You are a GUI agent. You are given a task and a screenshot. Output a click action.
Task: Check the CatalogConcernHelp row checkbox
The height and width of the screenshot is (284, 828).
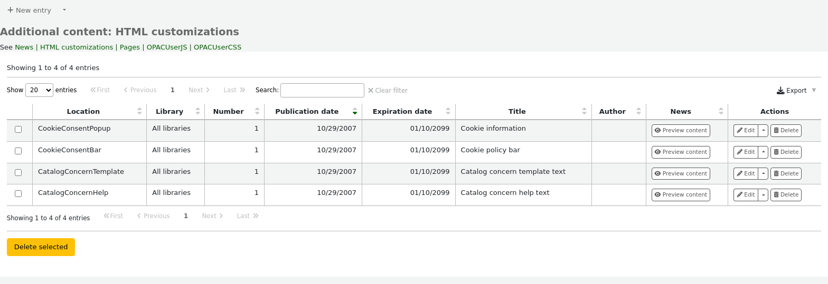click(x=18, y=194)
